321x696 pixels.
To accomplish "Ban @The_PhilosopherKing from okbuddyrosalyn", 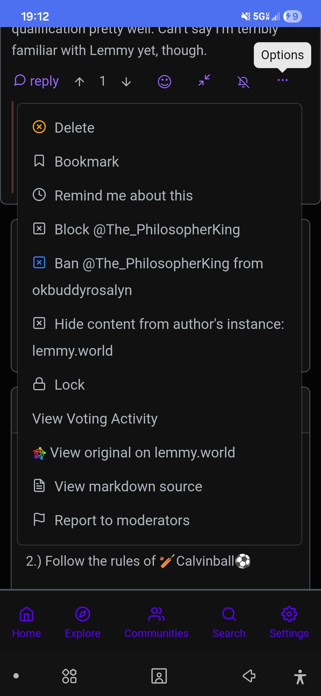I will coord(159,263).
